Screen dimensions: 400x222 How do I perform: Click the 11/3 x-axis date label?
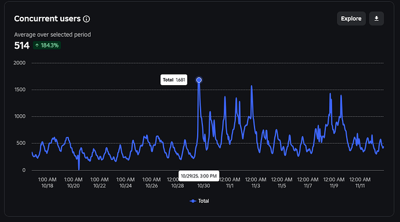(x=256, y=185)
